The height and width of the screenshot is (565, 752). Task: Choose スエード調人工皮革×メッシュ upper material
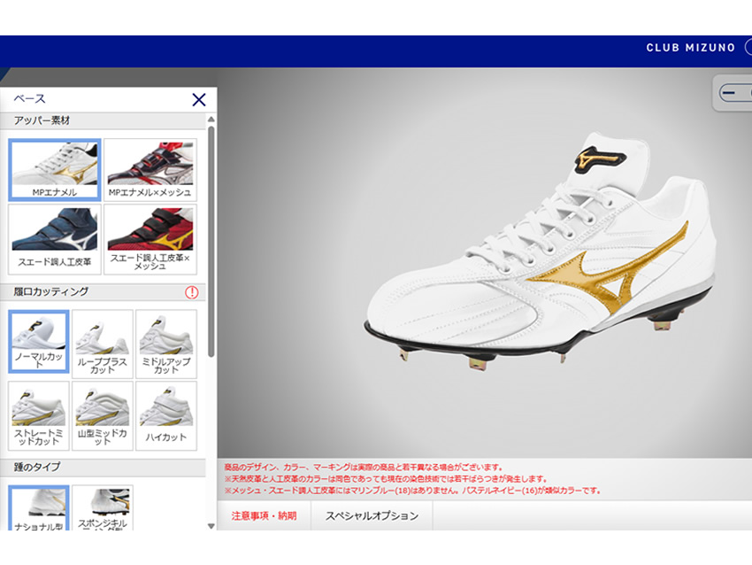click(x=150, y=239)
